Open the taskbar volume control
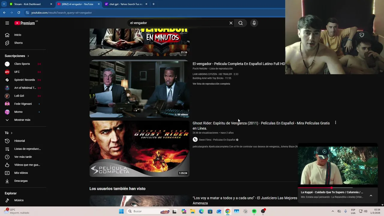384x216 pixels. (365, 211)
